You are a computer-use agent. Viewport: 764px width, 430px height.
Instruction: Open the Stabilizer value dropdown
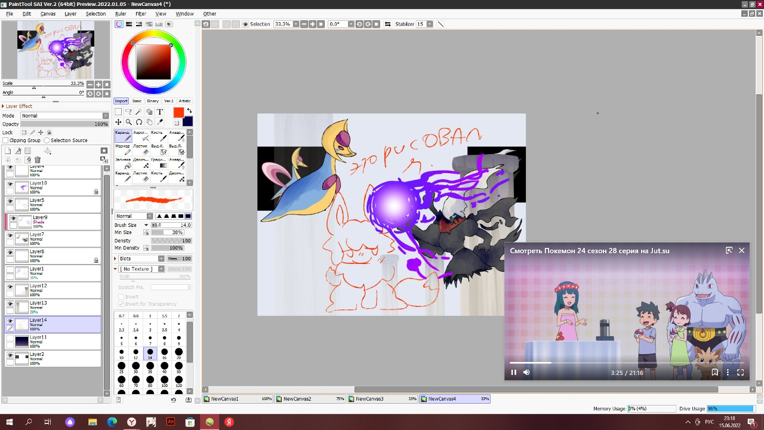click(x=430, y=24)
